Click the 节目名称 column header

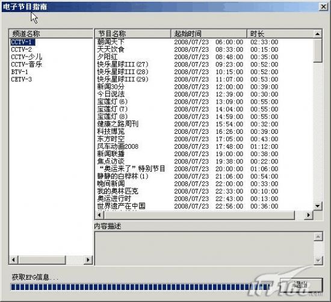tap(133, 34)
